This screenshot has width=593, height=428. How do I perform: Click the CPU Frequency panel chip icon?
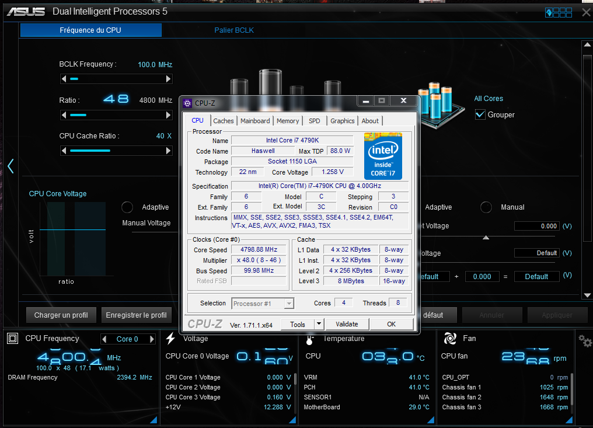(12, 338)
